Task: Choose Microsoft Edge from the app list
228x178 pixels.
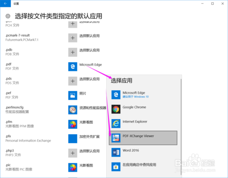Action: (143, 95)
